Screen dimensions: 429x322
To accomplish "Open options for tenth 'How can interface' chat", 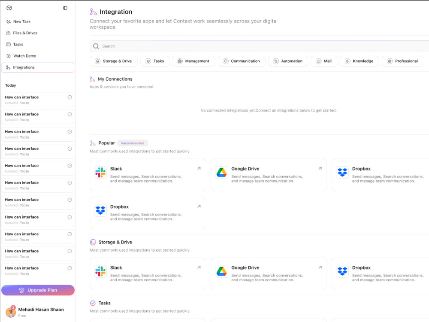I will pyautogui.click(x=70, y=251).
